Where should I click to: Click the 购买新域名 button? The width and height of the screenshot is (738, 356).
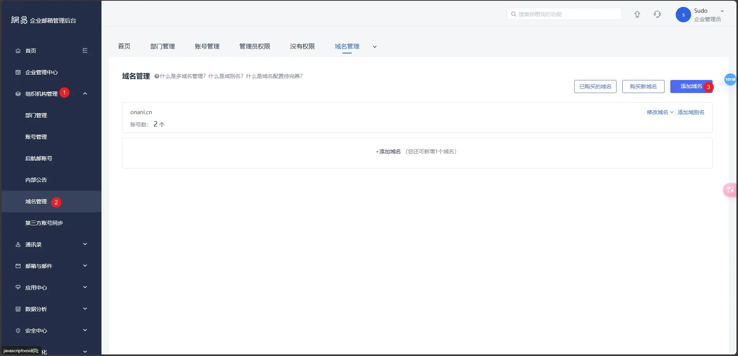(x=643, y=87)
